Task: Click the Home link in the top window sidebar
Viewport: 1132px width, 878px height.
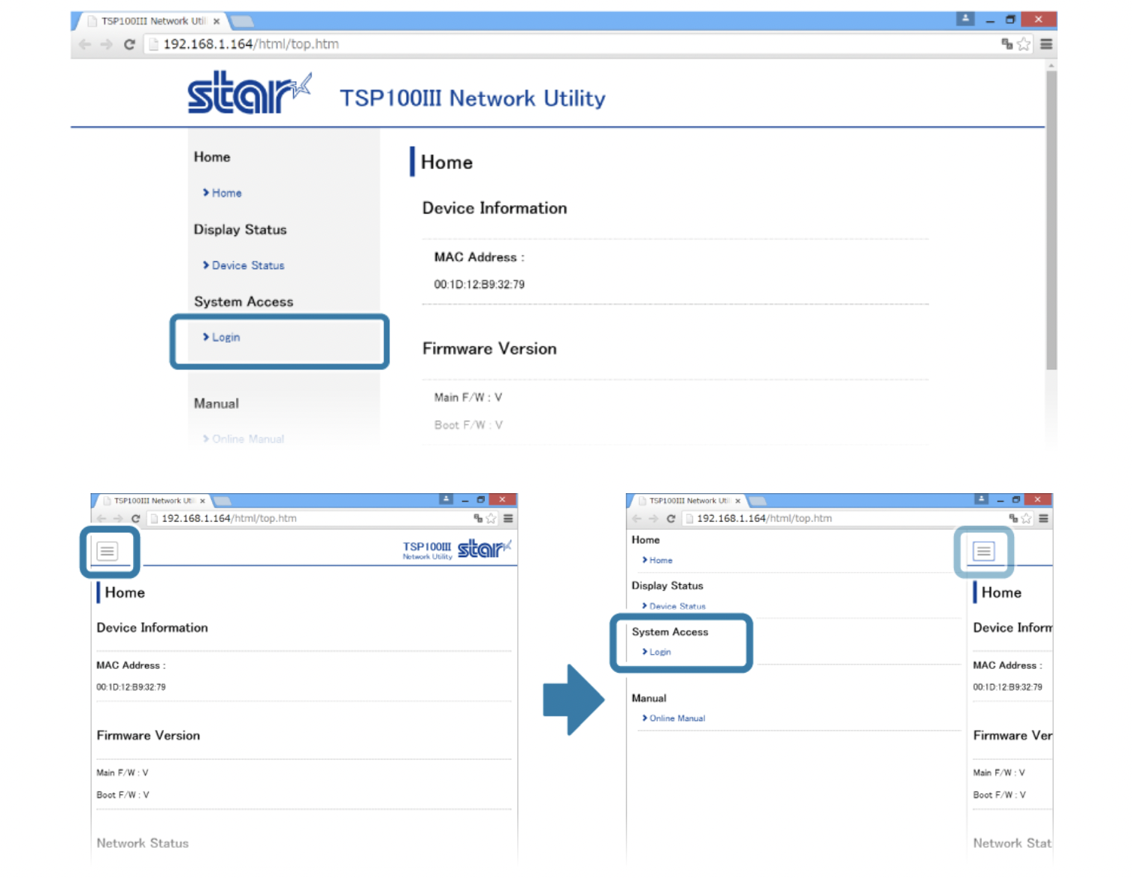Action: pos(226,193)
